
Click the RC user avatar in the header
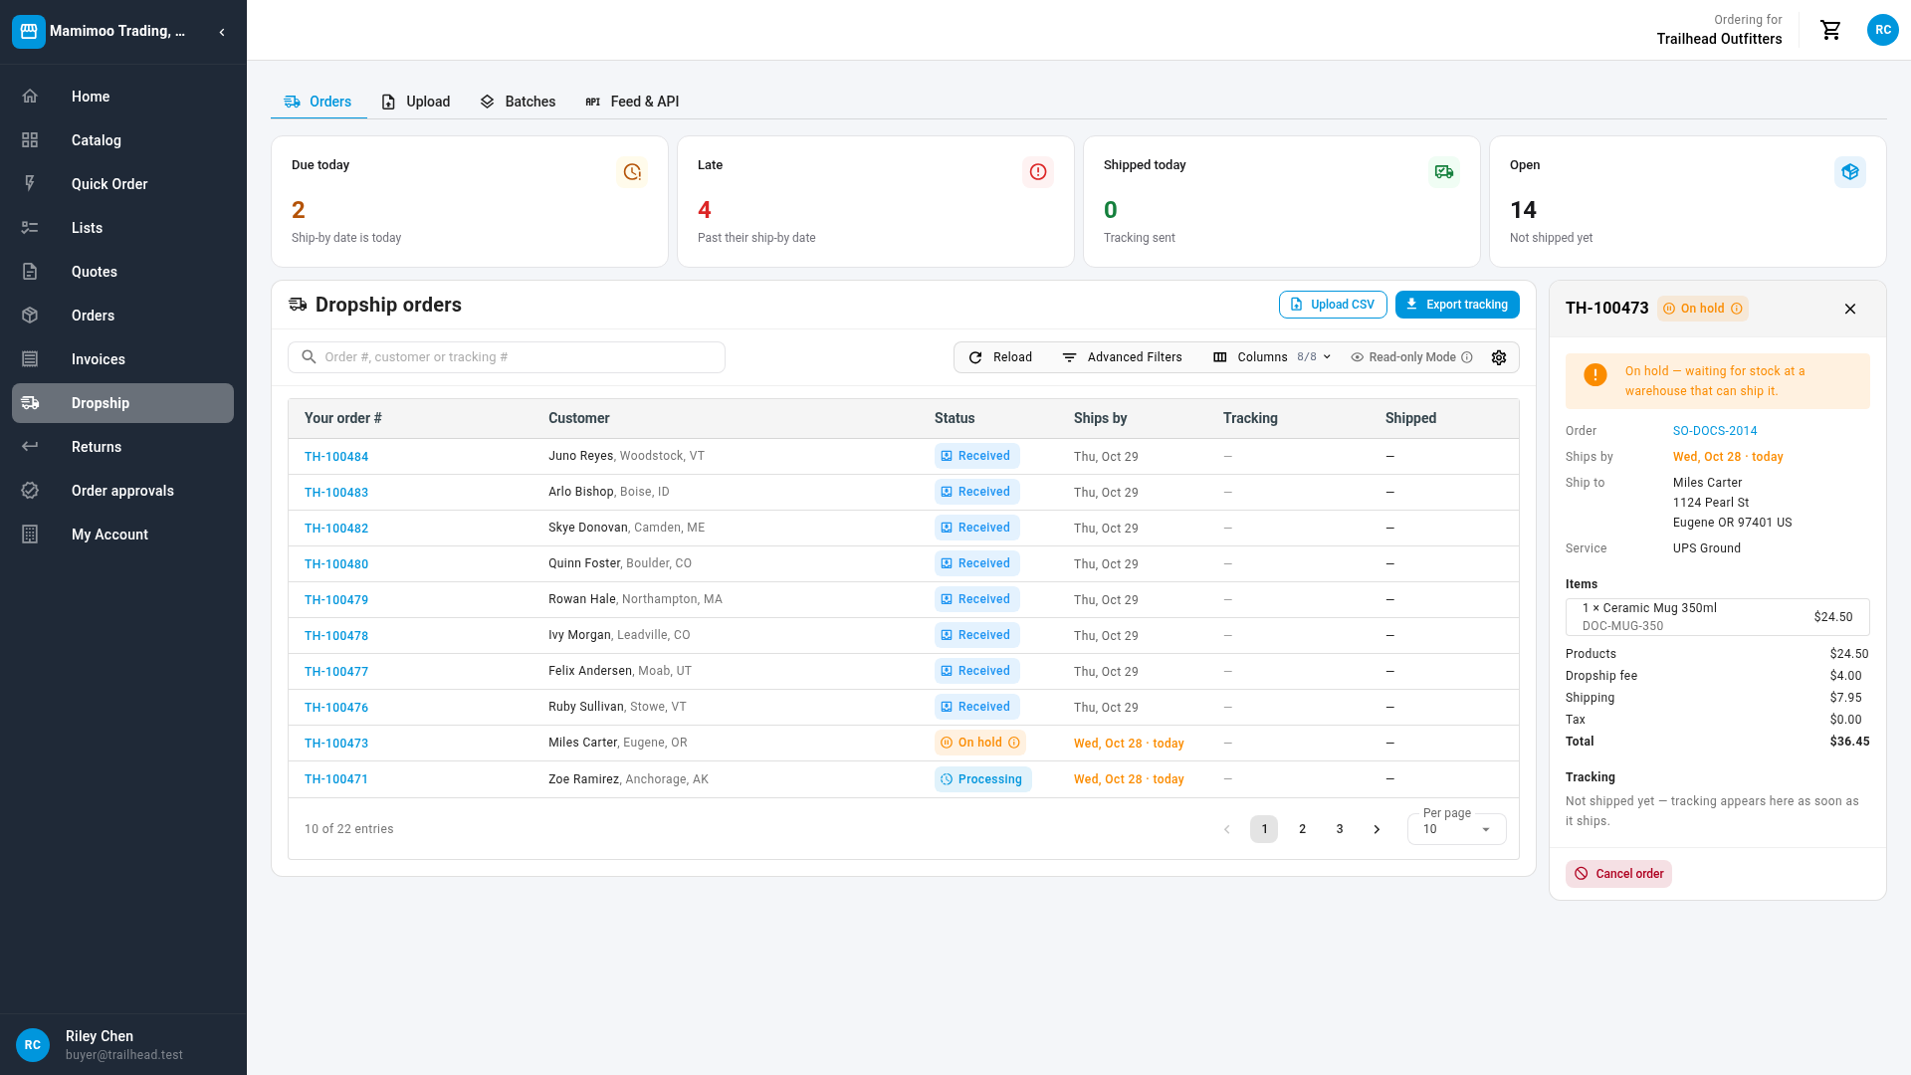[x=1882, y=30]
